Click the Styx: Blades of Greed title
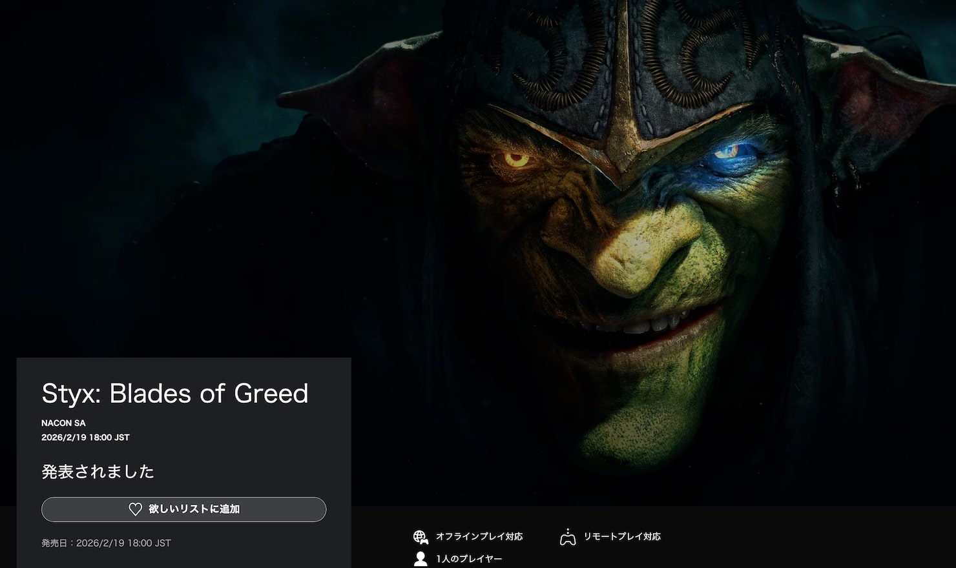The height and width of the screenshot is (568, 956). point(175,393)
